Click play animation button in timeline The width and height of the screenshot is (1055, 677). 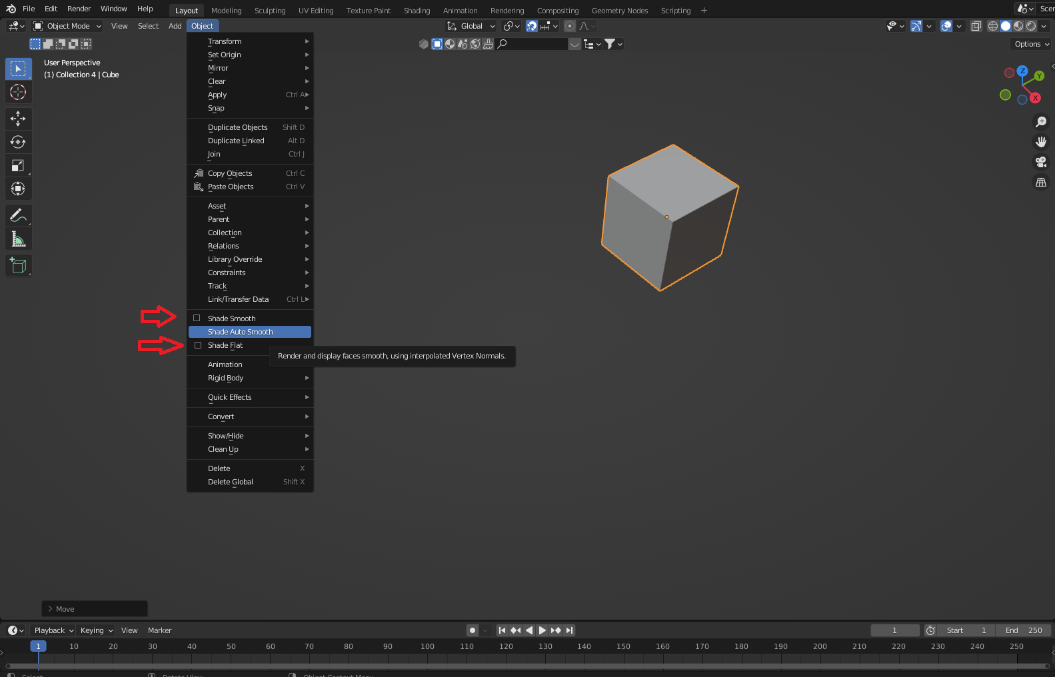pyautogui.click(x=542, y=630)
